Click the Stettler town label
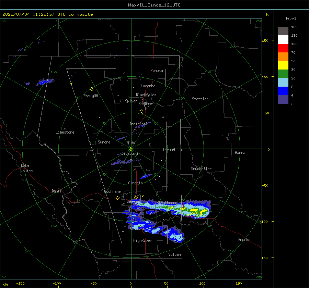 click(200, 99)
